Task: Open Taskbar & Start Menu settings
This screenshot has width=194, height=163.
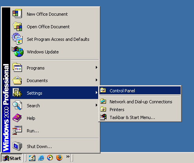Action: pos(140,117)
